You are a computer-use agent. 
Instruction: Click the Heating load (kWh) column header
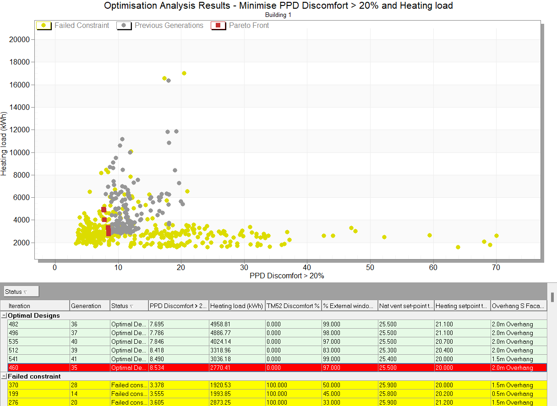click(236, 306)
